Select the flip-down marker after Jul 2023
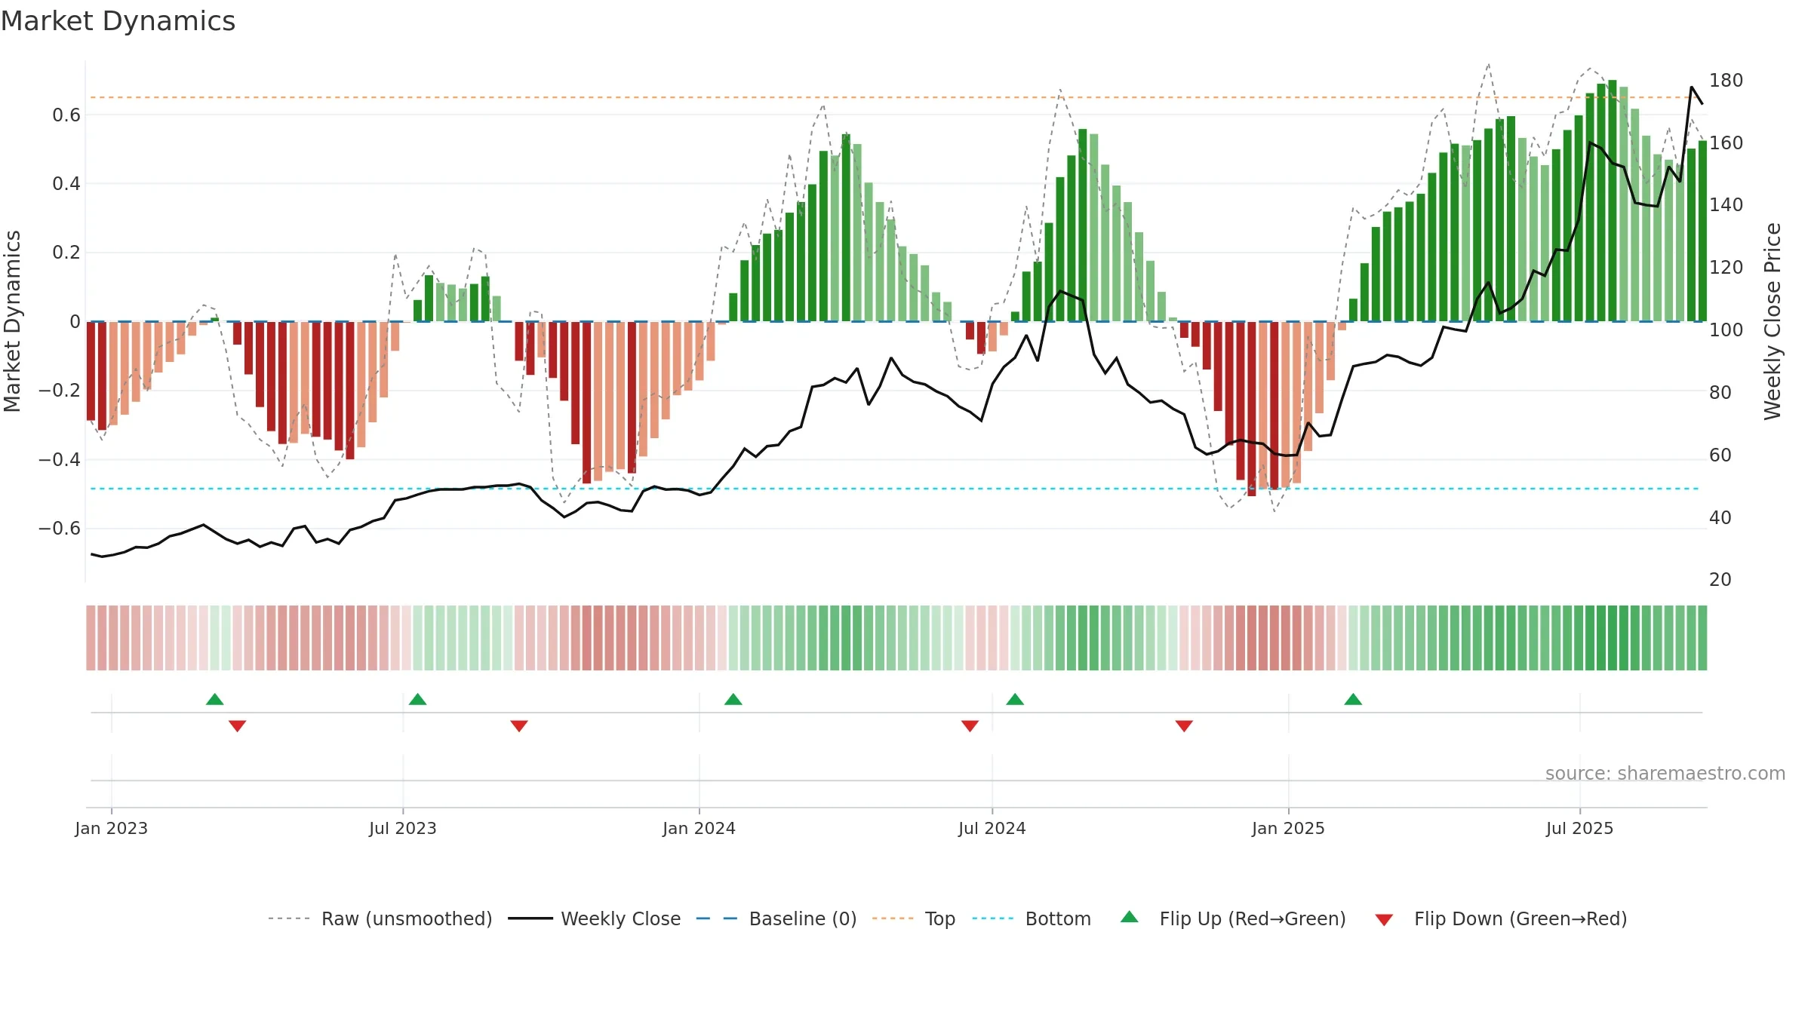The image size is (1811, 1018). (519, 726)
